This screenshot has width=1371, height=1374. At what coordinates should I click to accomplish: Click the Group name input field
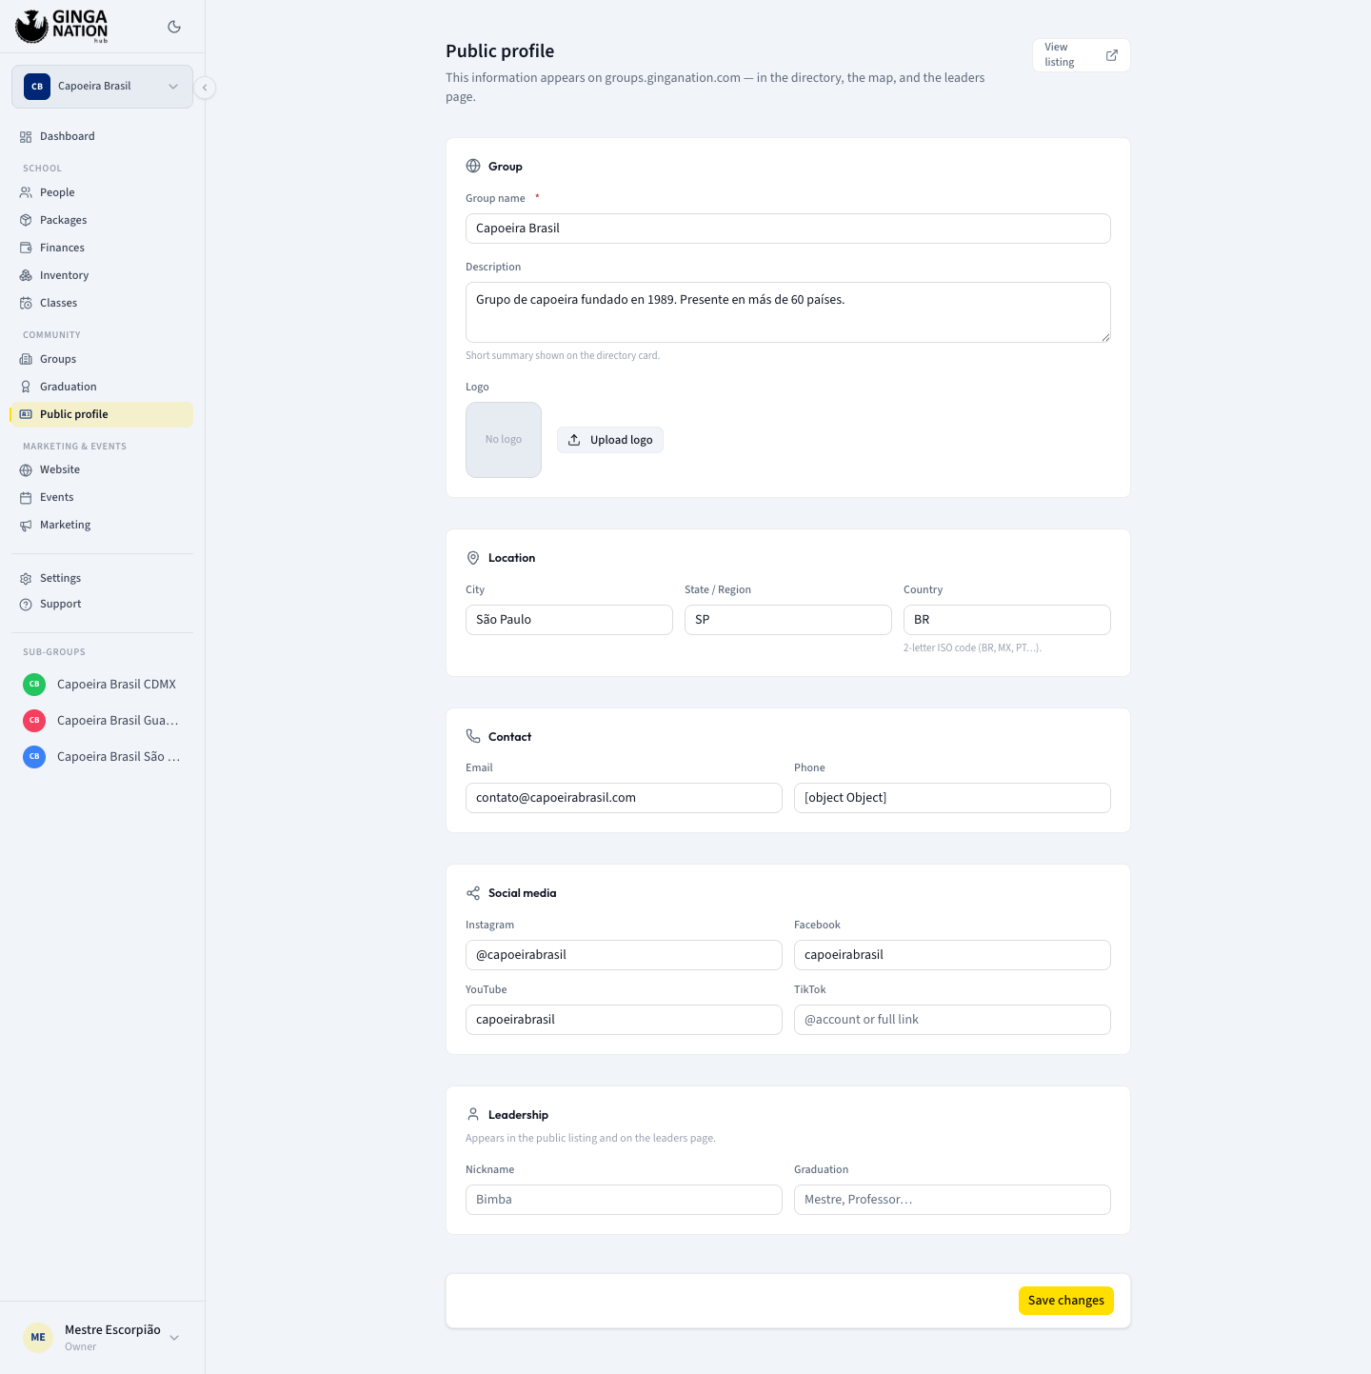(787, 229)
